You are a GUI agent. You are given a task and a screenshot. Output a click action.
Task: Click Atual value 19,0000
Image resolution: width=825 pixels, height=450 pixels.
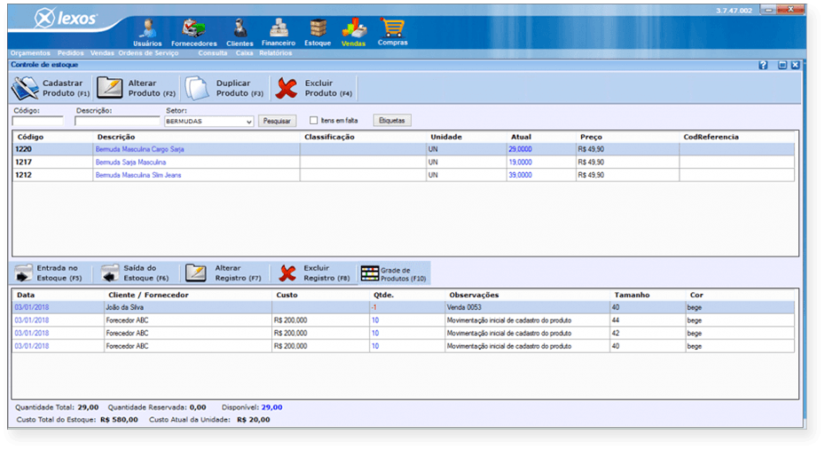tap(520, 162)
